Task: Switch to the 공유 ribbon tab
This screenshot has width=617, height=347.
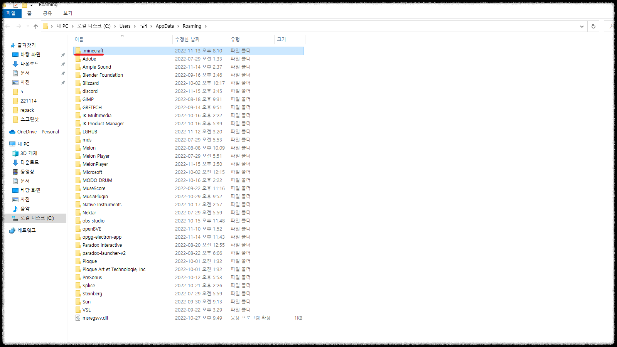Action: click(47, 13)
